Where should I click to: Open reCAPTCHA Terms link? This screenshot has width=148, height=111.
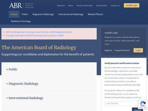coord(146,108)
